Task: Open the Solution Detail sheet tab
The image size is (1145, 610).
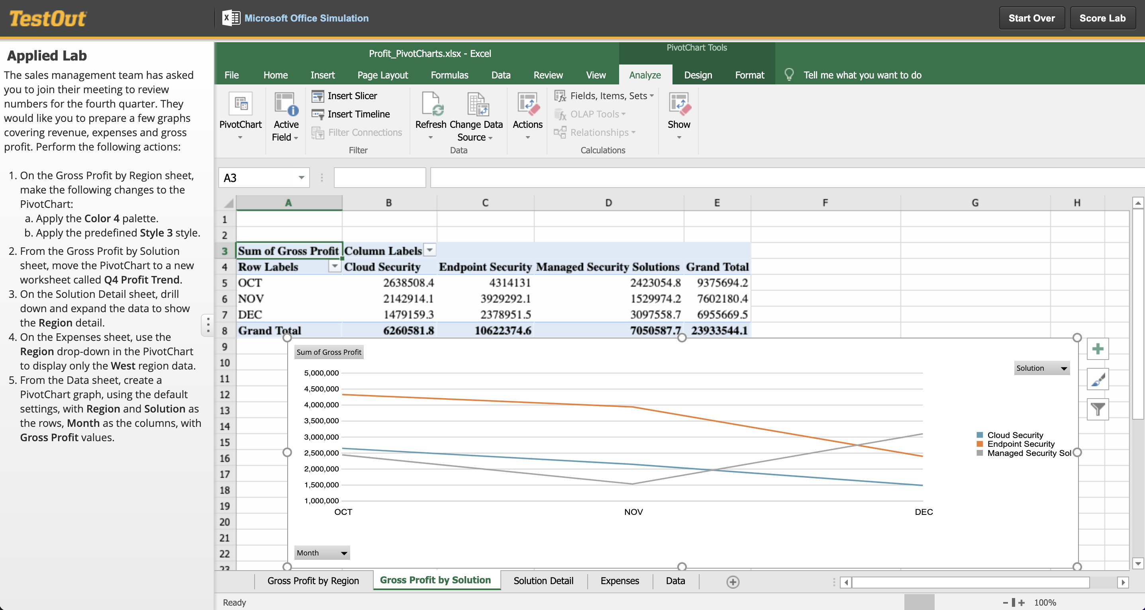Action: [543, 581]
